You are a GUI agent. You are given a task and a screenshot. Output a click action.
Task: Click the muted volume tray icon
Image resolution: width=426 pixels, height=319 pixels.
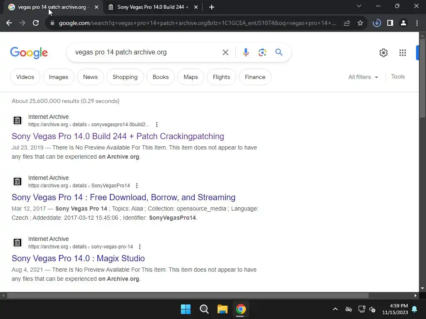click(372, 309)
